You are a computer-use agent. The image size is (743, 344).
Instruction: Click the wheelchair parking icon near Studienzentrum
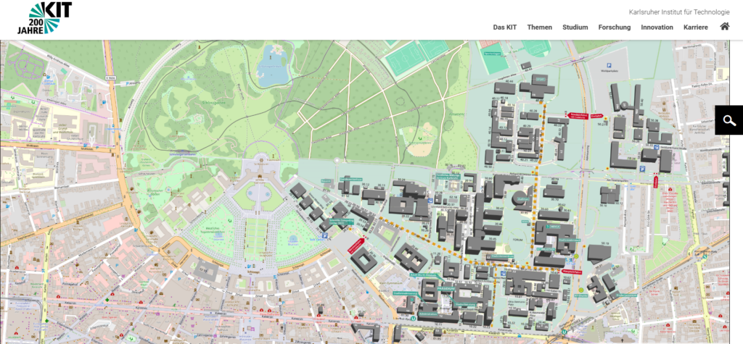(504, 273)
